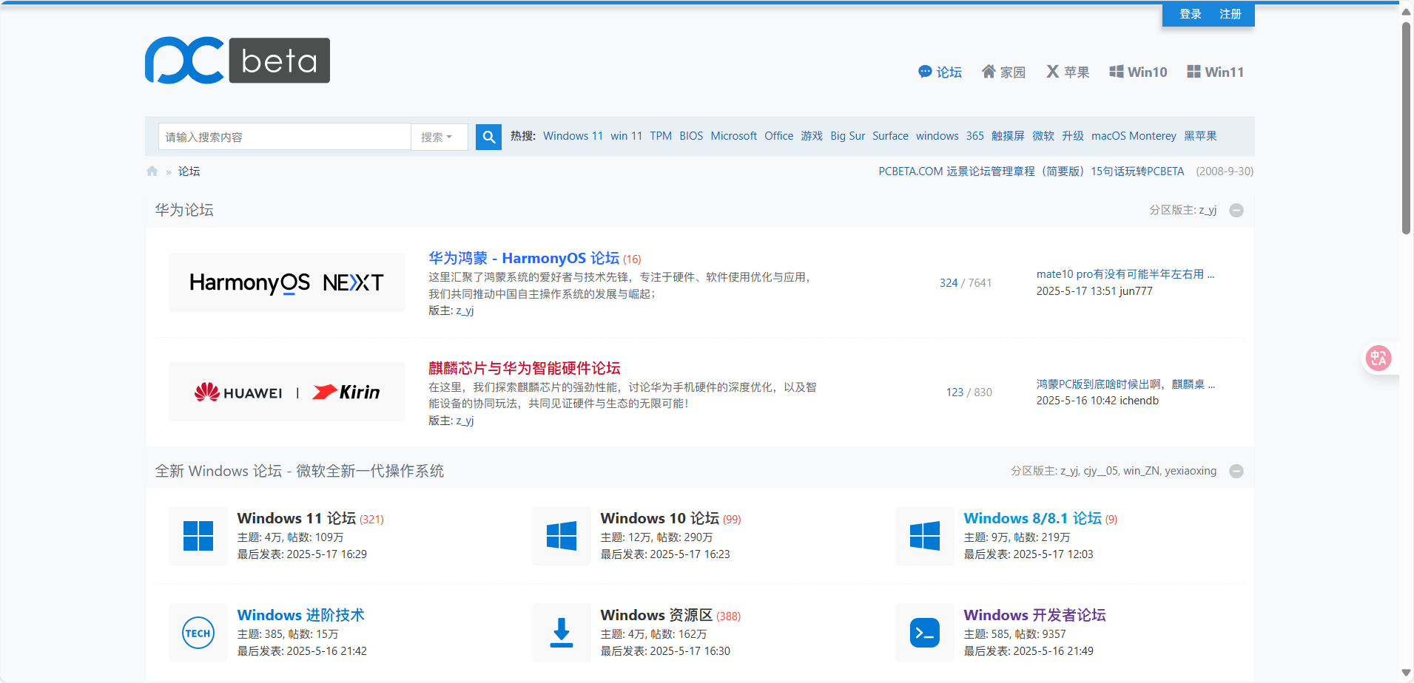
Task: Open the Win11 navigation tab
Action: (x=1215, y=72)
